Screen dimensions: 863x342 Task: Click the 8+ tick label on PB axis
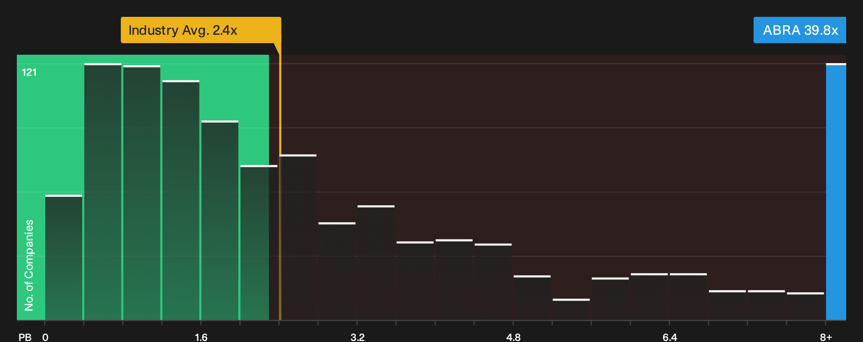coord(826,337)
